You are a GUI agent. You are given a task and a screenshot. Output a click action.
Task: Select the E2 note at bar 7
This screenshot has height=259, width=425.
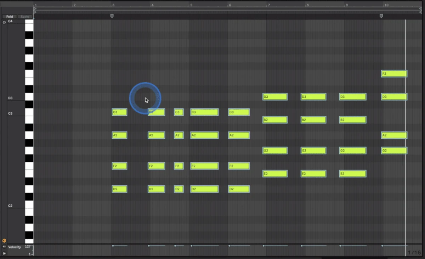pyautogui.click(x=275, y=174)
